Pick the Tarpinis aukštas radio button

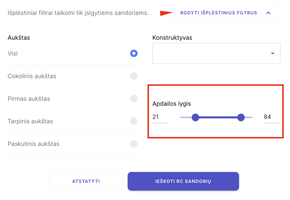134,121
